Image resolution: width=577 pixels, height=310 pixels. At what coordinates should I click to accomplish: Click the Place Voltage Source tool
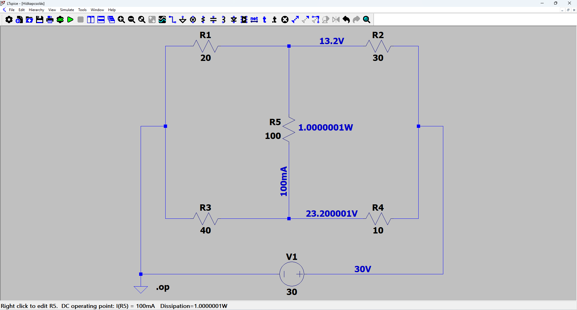193,20
